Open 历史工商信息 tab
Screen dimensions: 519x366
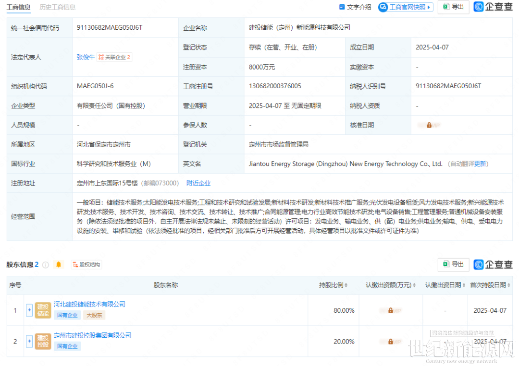click(57, 7)
